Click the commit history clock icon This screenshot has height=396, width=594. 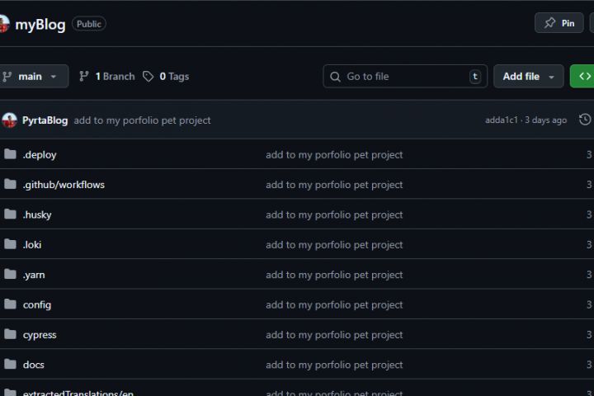coord(585,120)
